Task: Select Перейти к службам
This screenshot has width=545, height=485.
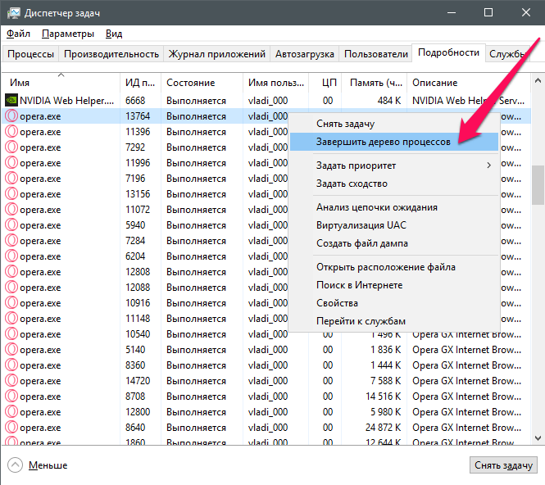Action: pos(394,321)
